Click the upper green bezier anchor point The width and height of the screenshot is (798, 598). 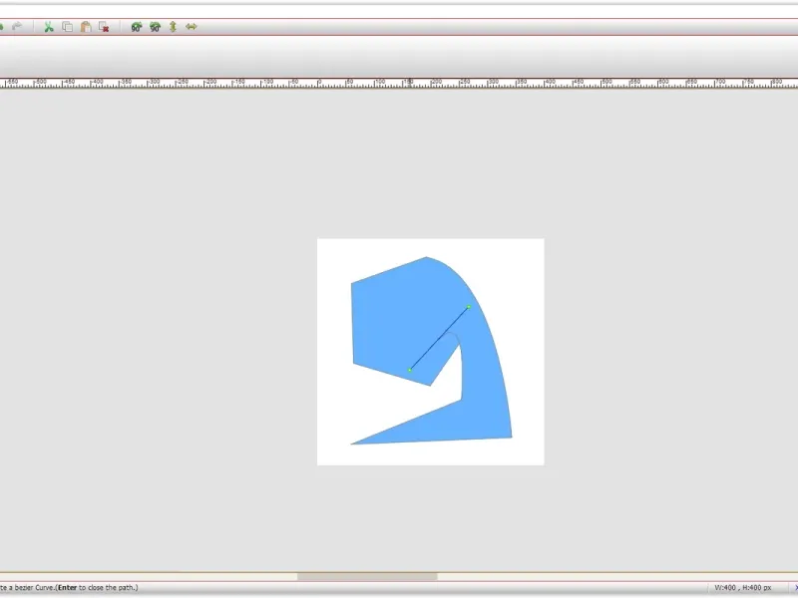(469, 307)
